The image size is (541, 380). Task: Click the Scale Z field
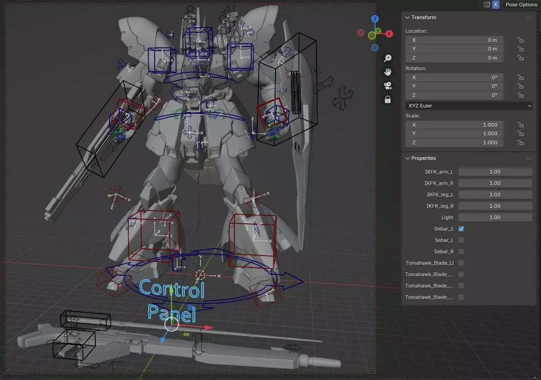(454, 143)
